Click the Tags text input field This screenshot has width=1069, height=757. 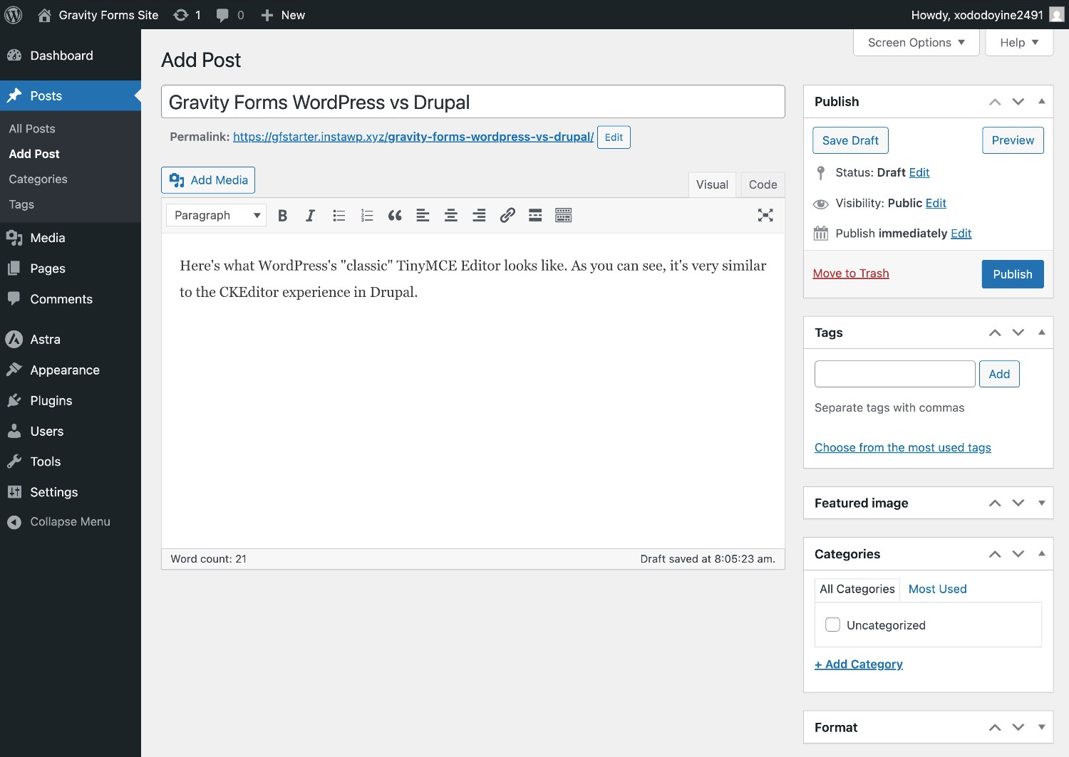pos(894,374)
